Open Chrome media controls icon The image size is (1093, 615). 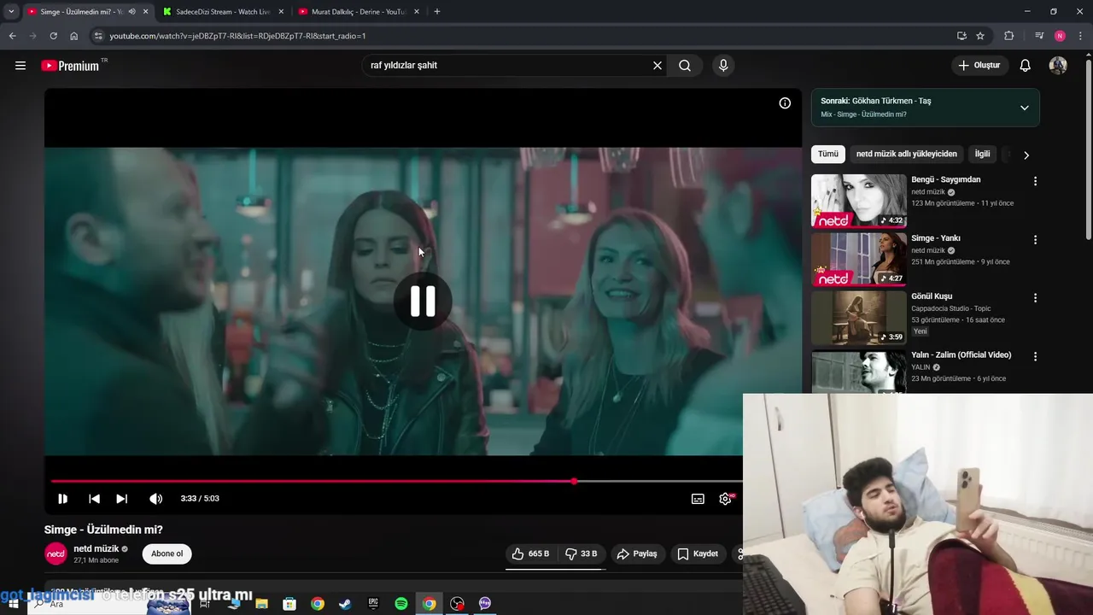(x=1039, y=36)
